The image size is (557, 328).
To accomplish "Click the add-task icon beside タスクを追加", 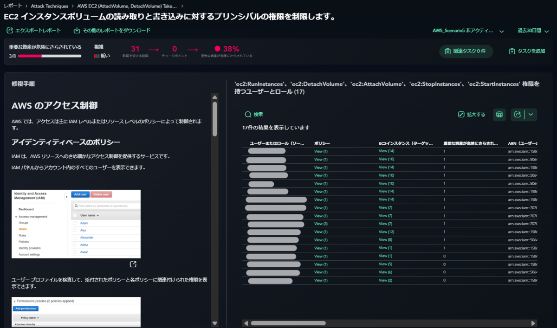I will point(512,51).
